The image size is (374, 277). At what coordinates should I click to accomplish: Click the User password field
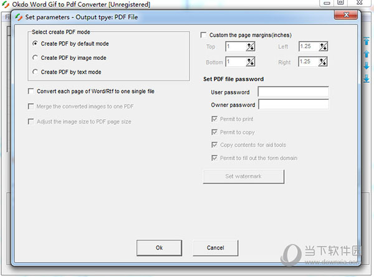(x=294, y=92)
